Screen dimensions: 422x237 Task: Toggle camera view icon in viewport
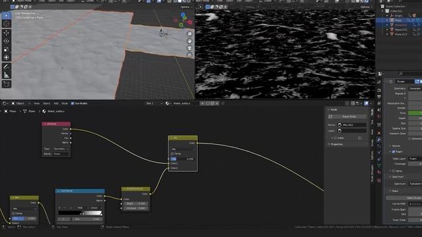[189, 48]
